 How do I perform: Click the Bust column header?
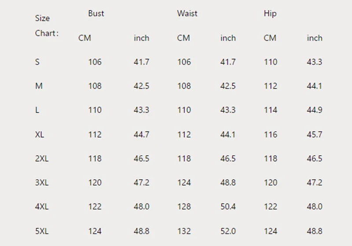coord(96,14)
